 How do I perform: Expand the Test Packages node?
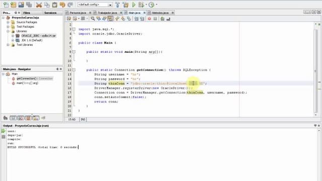[8, 27]
